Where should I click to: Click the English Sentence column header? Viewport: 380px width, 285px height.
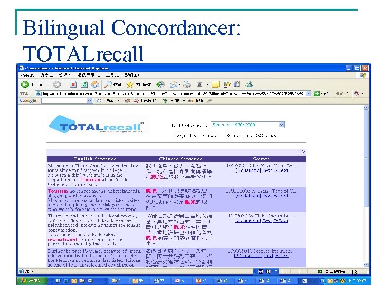click(x=96, y=159)
